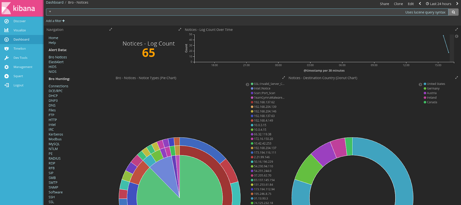
Task: Expand the Navigation panel to full screen
Action: (111, 29)
